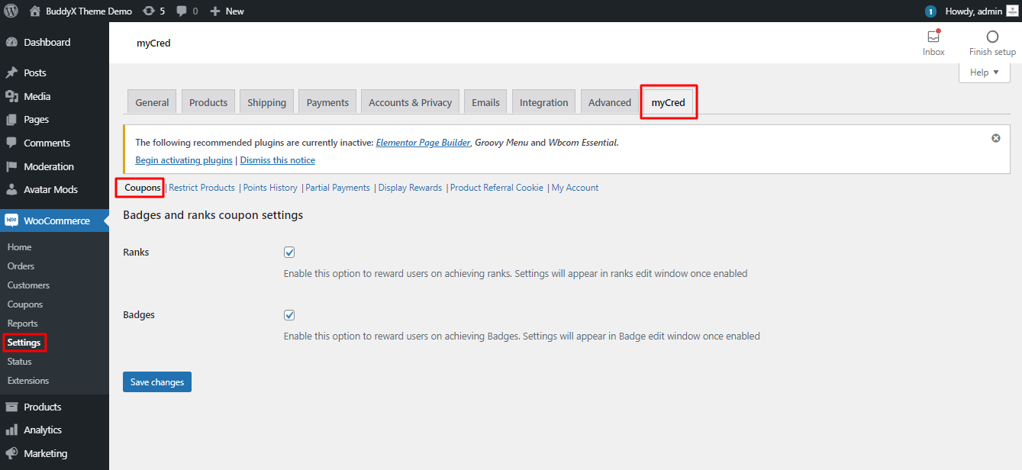Toggle the Ranks checkbox
This screenshot has height=470, width=1022.
[289, 253]
